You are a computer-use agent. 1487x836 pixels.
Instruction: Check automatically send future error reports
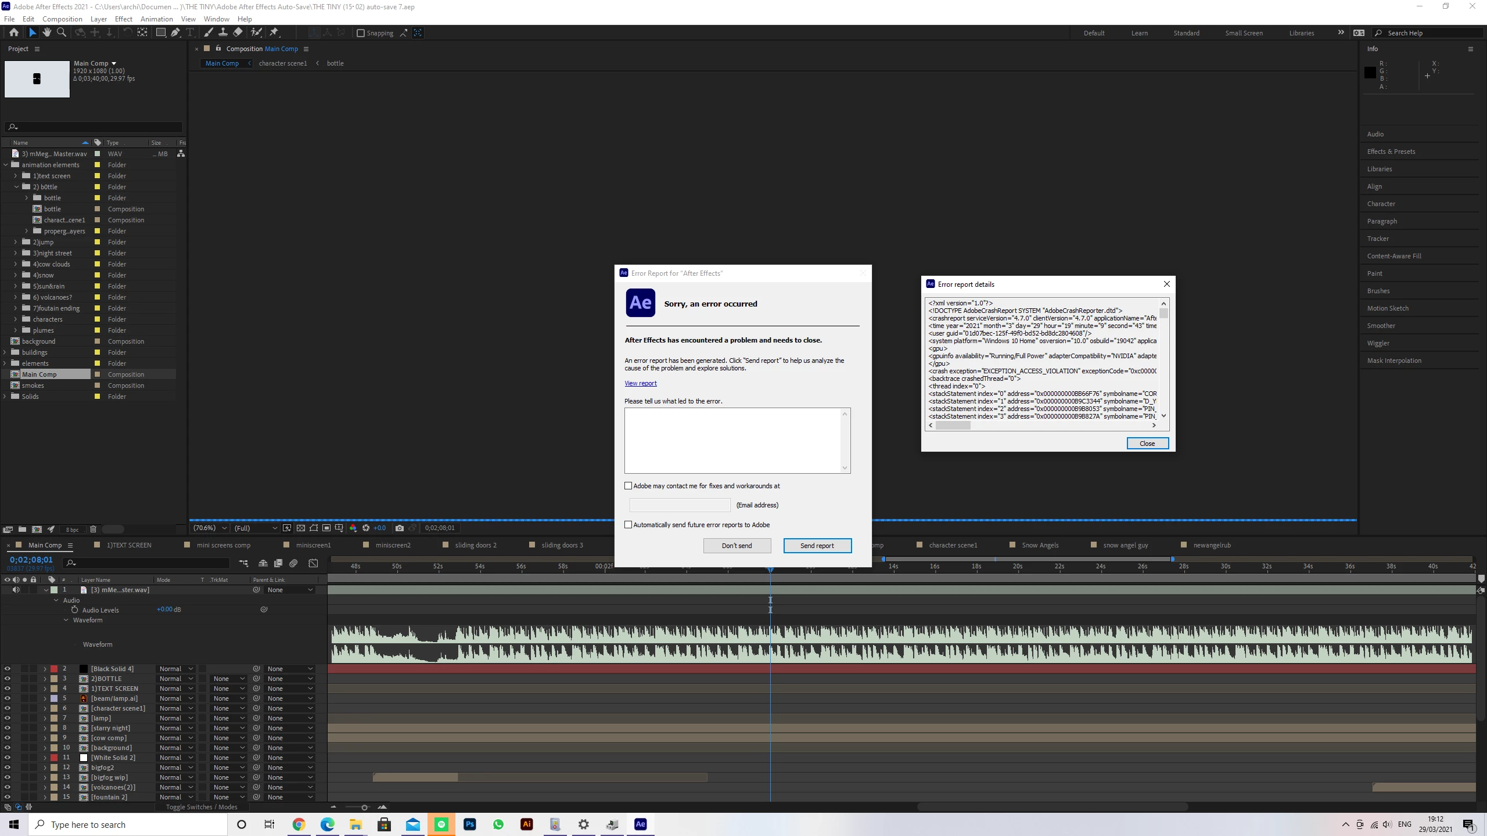click(628, 524)
